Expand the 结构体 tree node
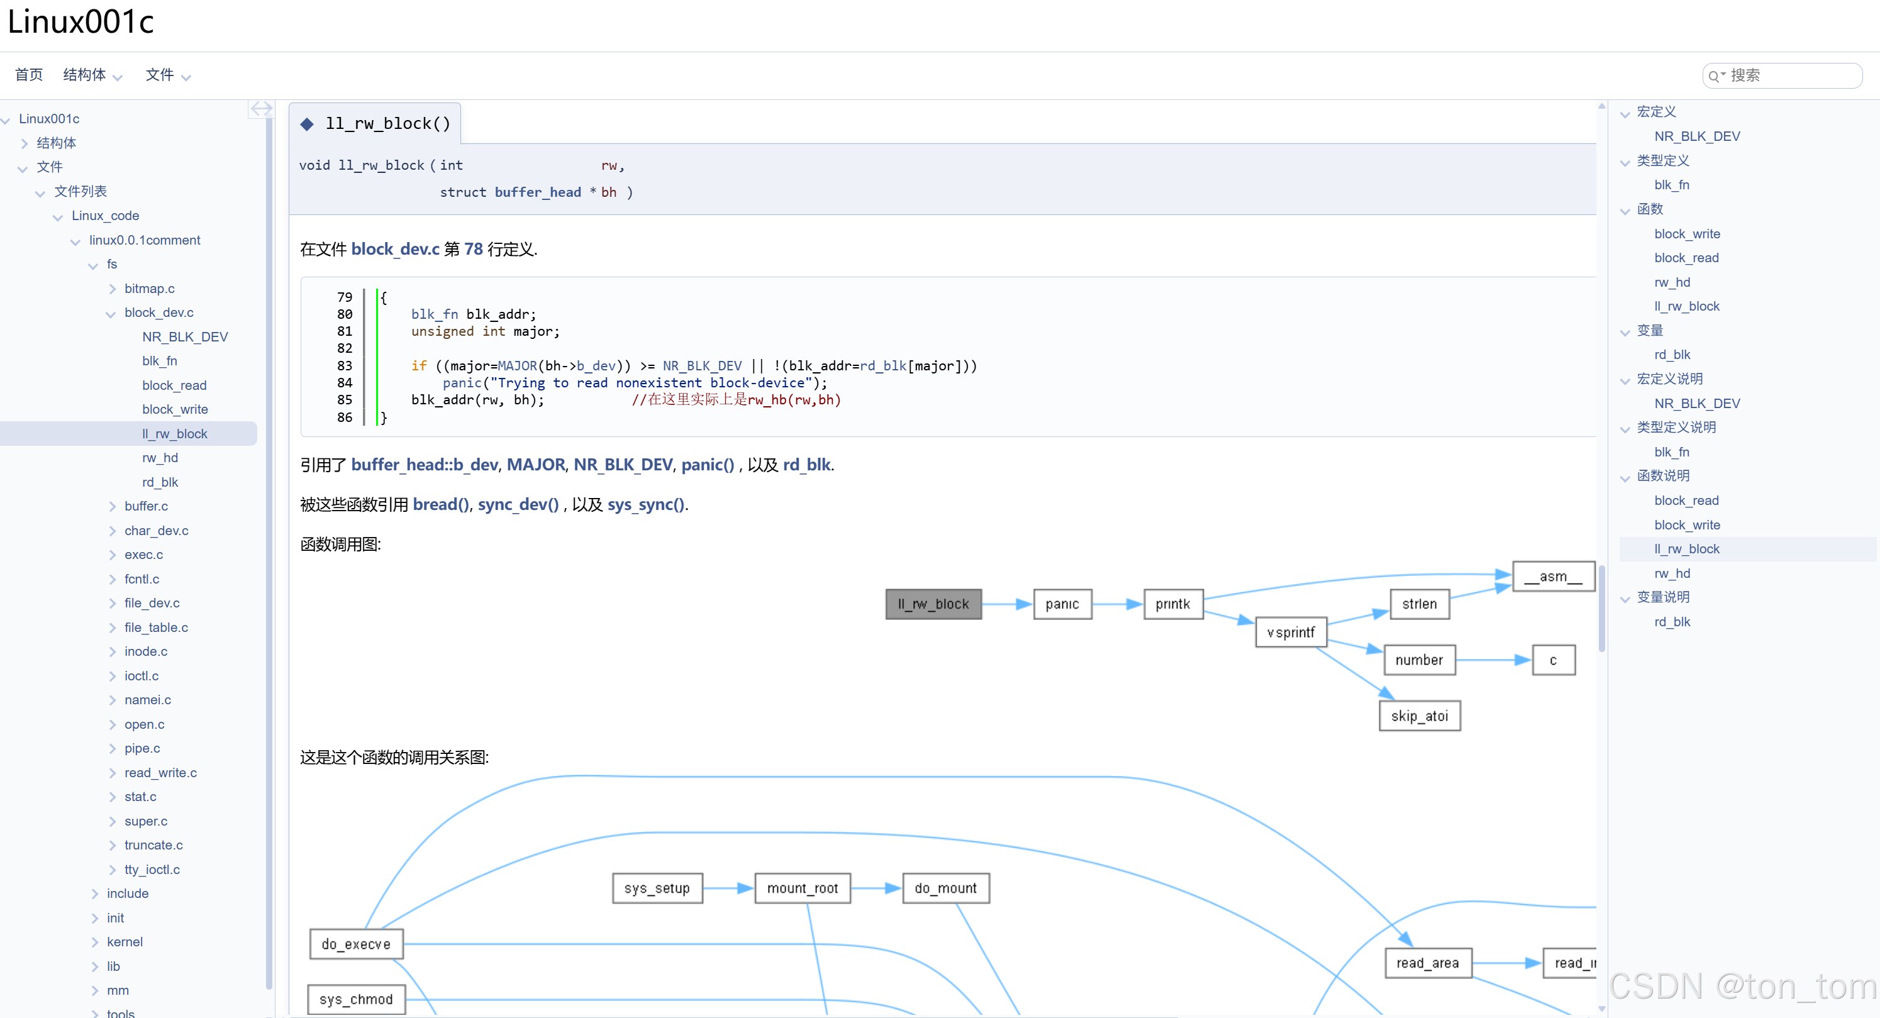 click(x=24, y=143)
